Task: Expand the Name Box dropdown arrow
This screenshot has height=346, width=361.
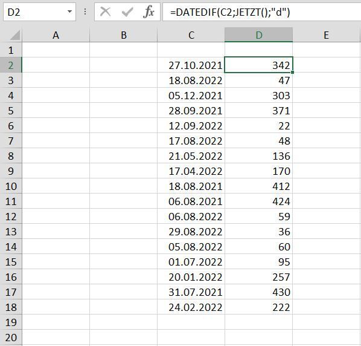Action: [69, 11]
